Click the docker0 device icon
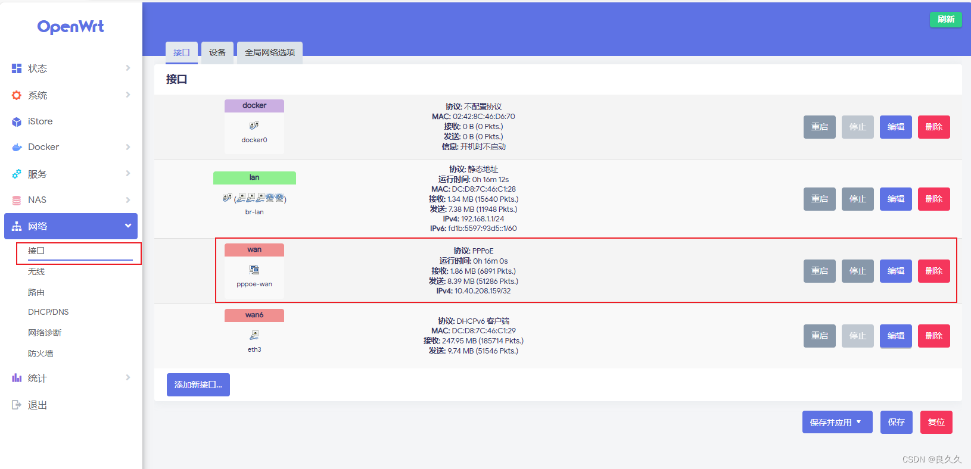This screenshot has height=469, width=971. click(x=254, y=126)
